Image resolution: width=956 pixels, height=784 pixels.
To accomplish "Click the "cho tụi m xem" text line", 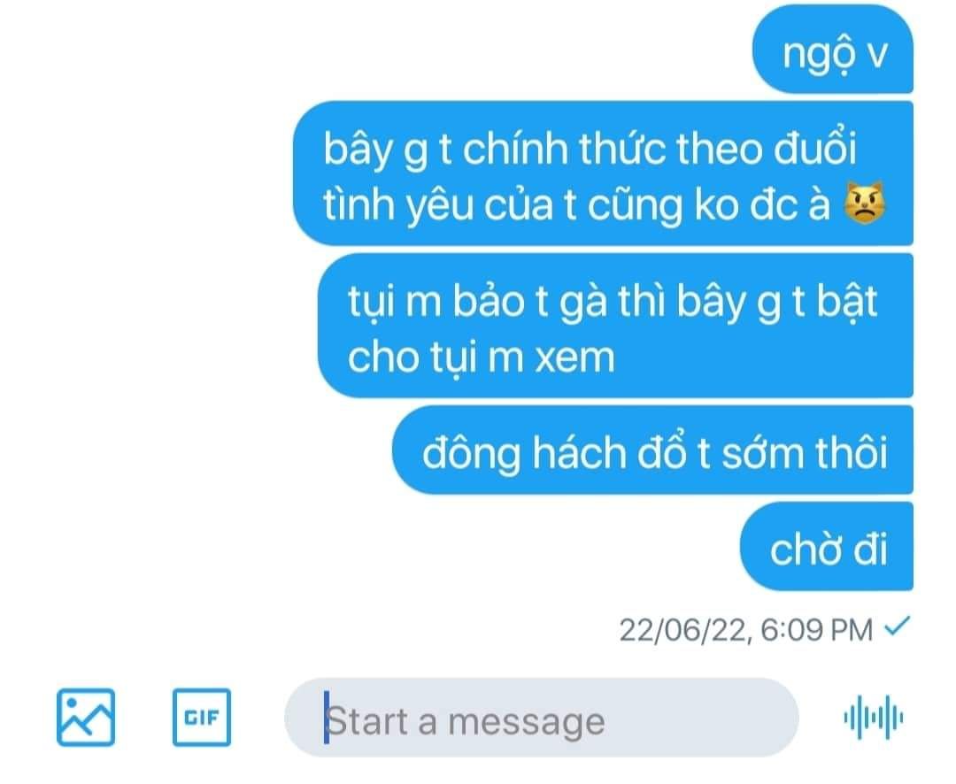I will pyautogui.click(x=481, y=357).
